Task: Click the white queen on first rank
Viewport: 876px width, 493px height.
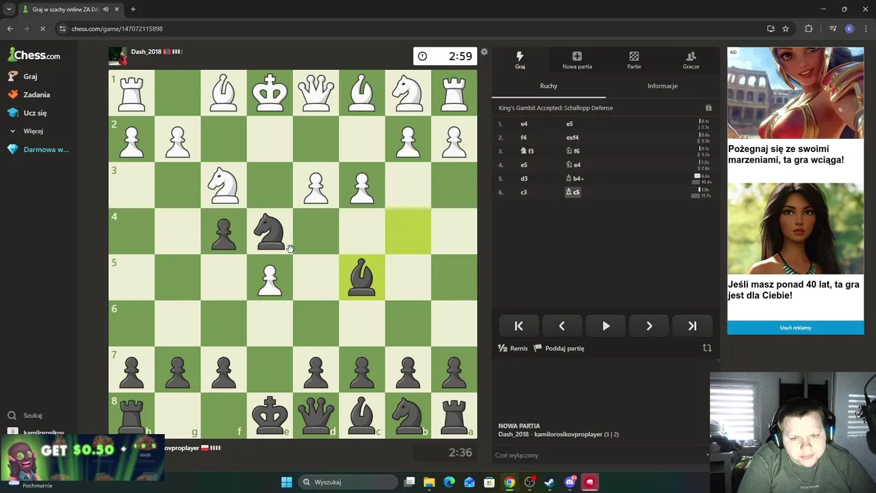Action: tap(315, 92)
